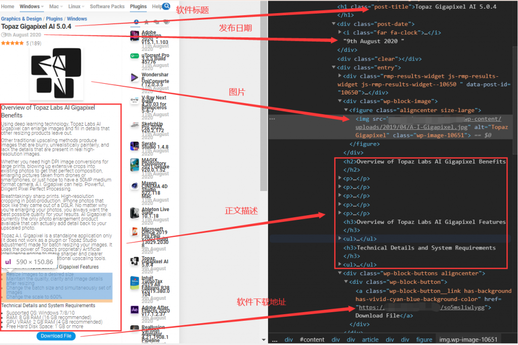Expand the i class="far fa-clock" node
518x345 pixels.
pos(339,32)
